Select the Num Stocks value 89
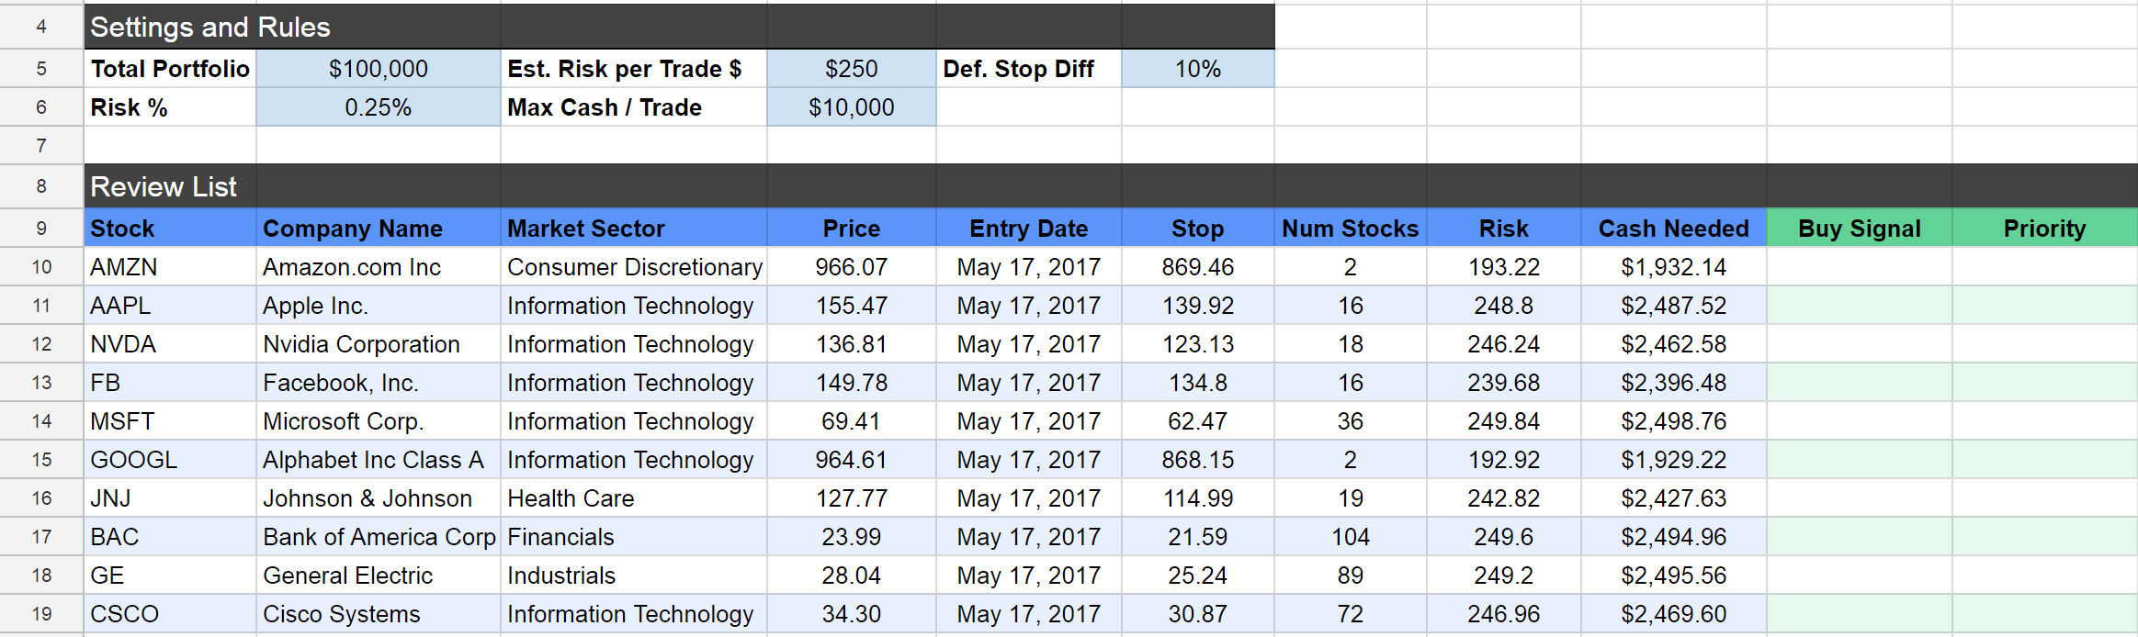Screen dimensions: 2138x637 [1350, 576]
